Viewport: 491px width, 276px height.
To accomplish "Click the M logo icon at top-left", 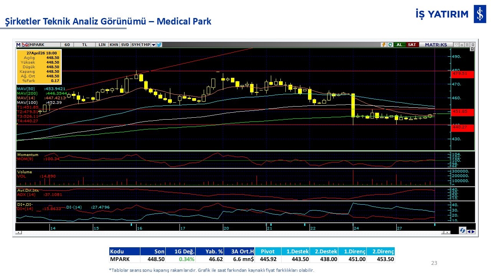I will click(18, 45).
